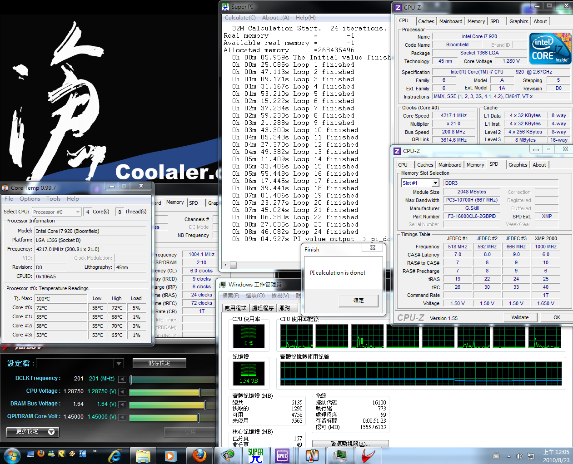Click the Show Desktop quick launch icon

coord(30,453)
